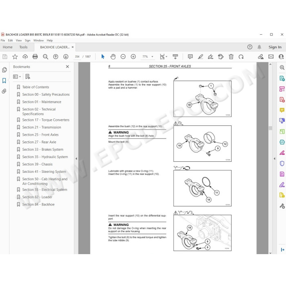The width and height of the screenshot is (286, 286).
Task: Jump to Section 01 - Maintenance bookmark
Action: pos(42,102)
